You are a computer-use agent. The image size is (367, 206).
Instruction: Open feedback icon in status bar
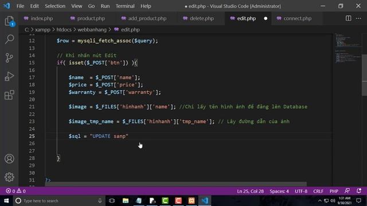[347, 191]
